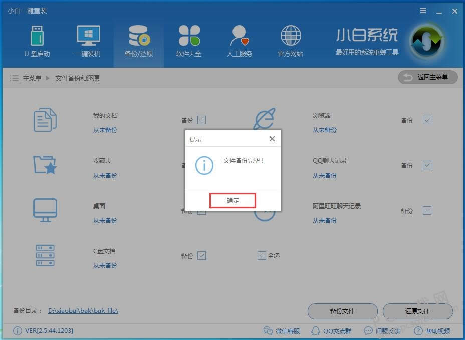Click the 收藏夹 favorites folder icon
The height and width of the screenshot is (340, 465).
coord(45,164)
